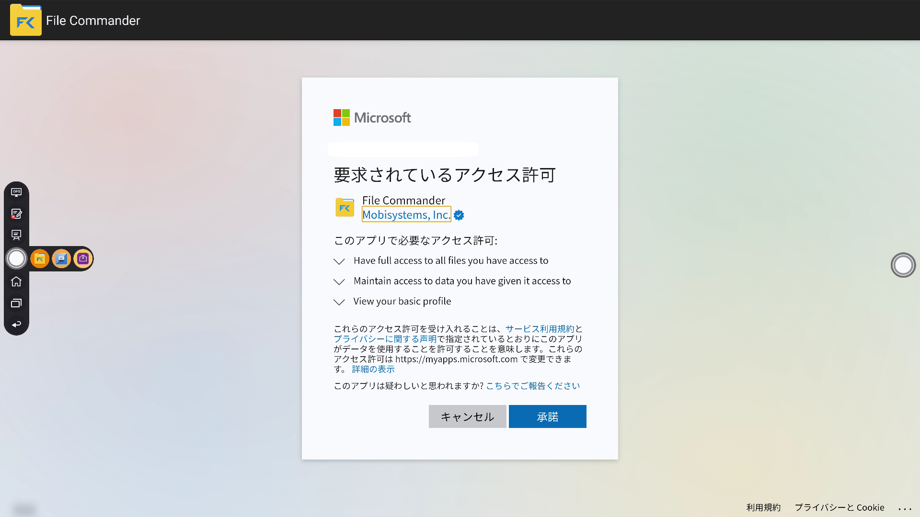Click the 'File Commander' title bar text

pyautogui.click(x=93, y=20)
